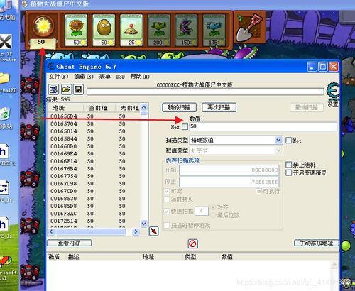
Task: Enable the 开启变速精灵 speedhack checkbox
Action: (x=288, y=172)
